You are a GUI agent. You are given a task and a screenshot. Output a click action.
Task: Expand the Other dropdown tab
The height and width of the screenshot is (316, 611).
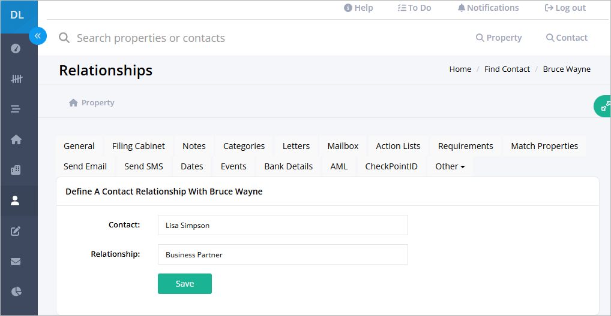pos(450,166)
